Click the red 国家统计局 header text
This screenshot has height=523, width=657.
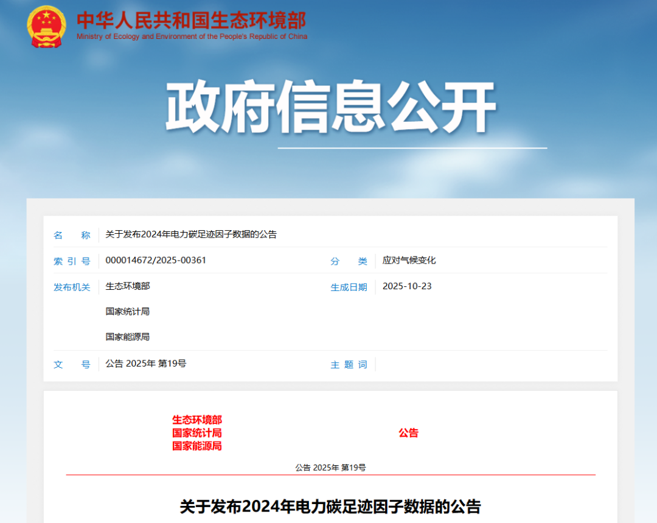[x=197, y=433]
